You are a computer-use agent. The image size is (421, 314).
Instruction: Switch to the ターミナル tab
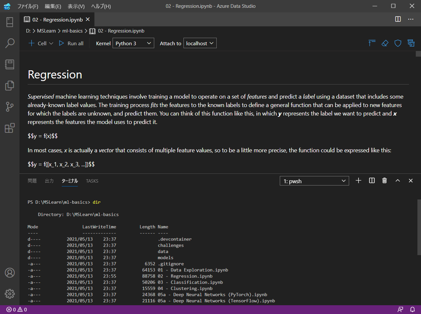pyautogui.click(x=69, y=181)
